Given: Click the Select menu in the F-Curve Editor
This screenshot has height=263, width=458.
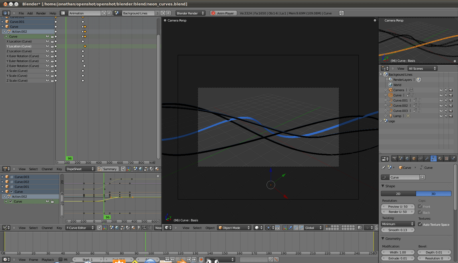Looking at the screenshot, I should [x=33, y=228].
